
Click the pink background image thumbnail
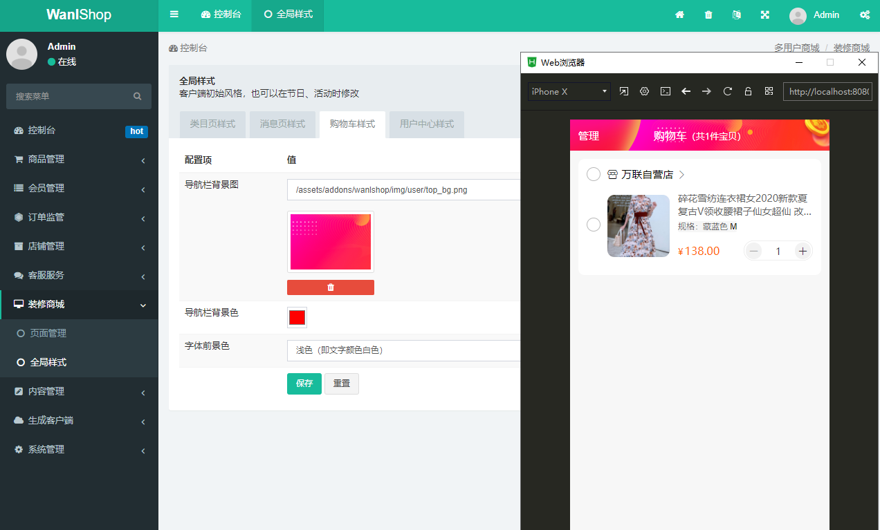click(x=331, y=242)
